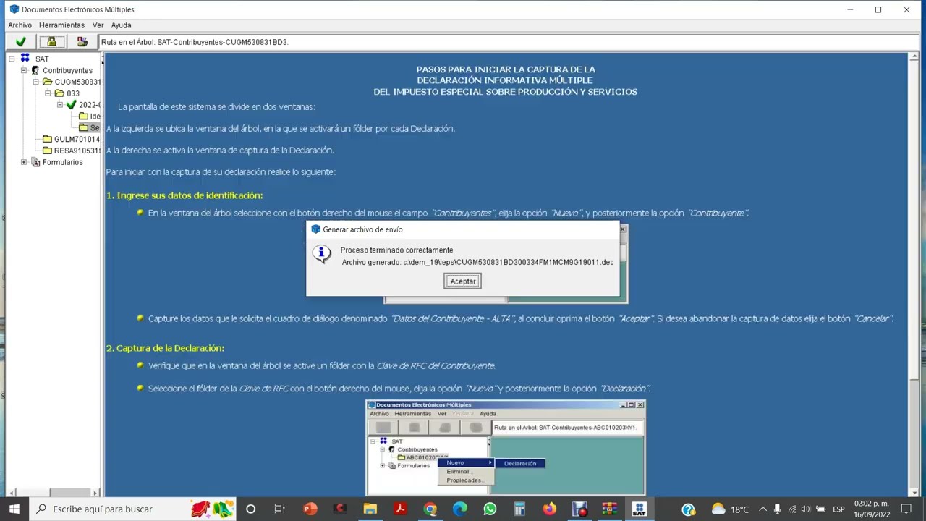Click the folder icon next to 033
926x521 pixels.
59,93
